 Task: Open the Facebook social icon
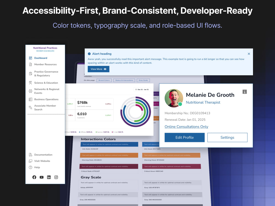click(x=34, y=177)
